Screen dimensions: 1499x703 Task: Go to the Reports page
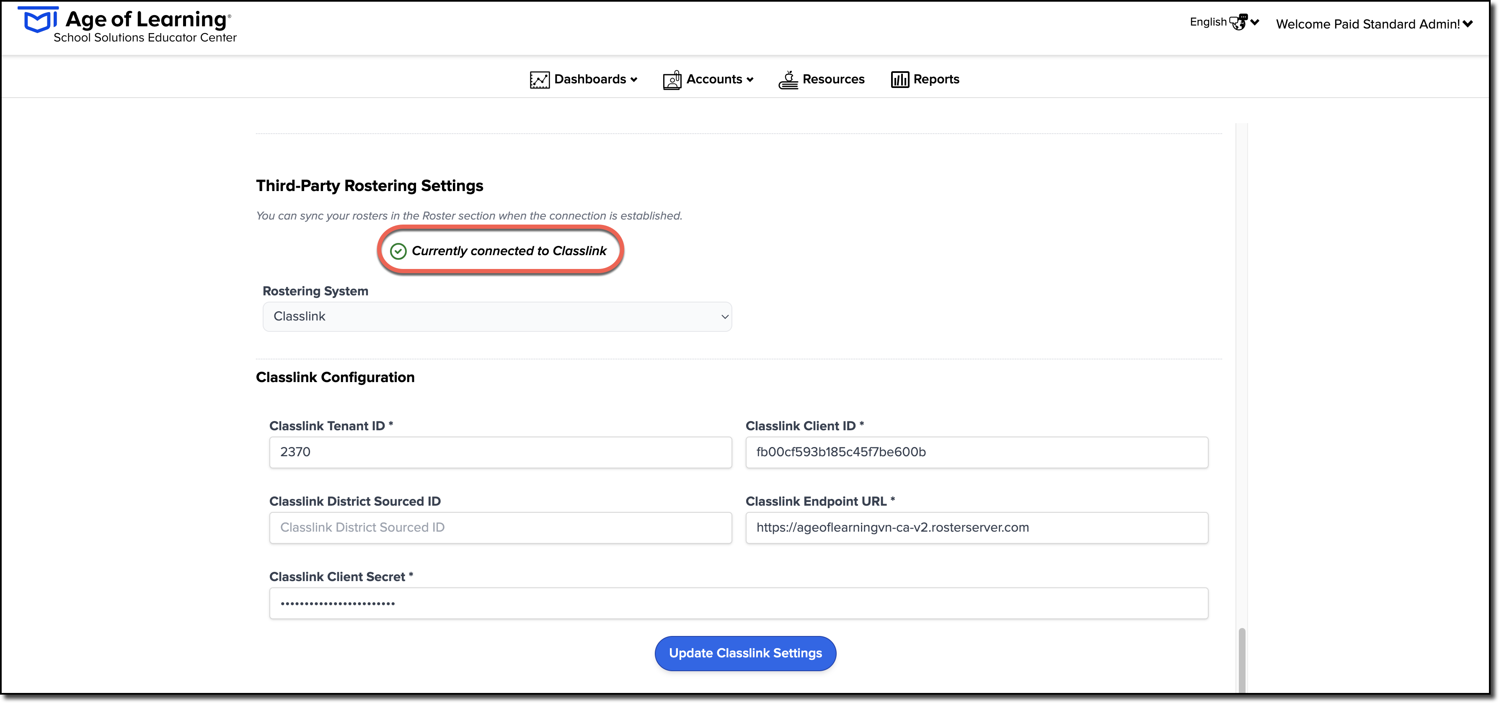936,79
